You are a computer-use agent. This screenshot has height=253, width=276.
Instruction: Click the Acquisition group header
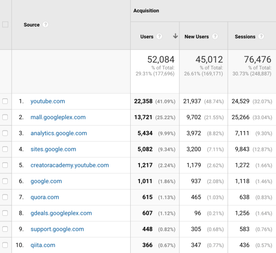[x=146, y=11]
